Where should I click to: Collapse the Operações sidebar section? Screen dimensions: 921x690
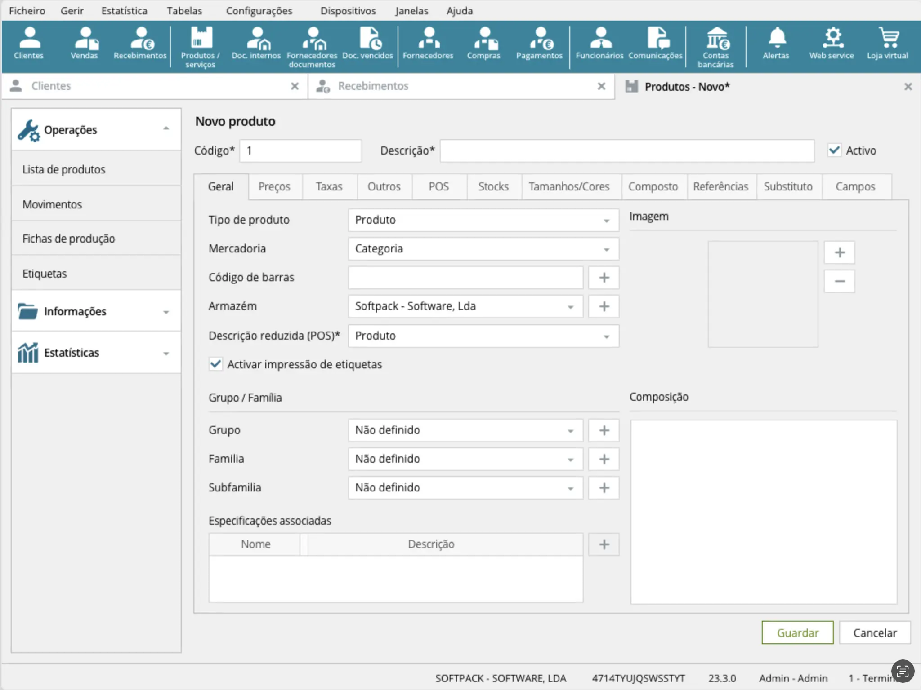(96, 129)
